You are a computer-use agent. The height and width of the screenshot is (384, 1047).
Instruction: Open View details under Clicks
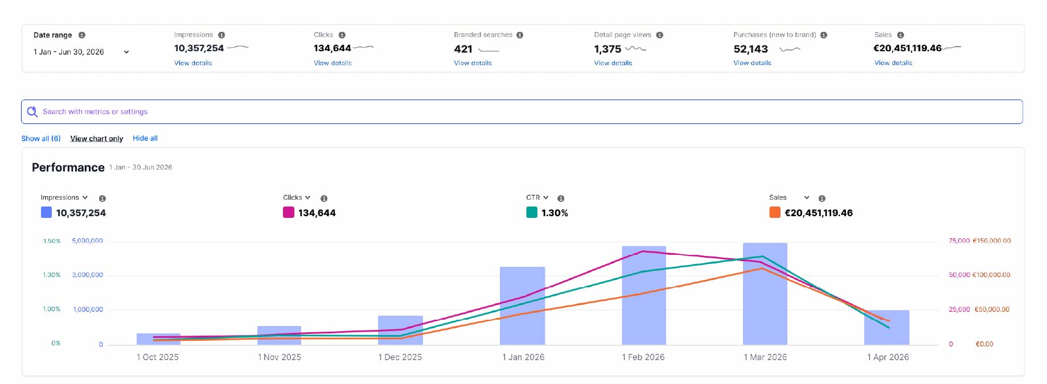[332, 63]
